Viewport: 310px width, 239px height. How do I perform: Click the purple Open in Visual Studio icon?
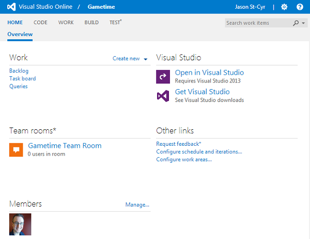[163, 77]
